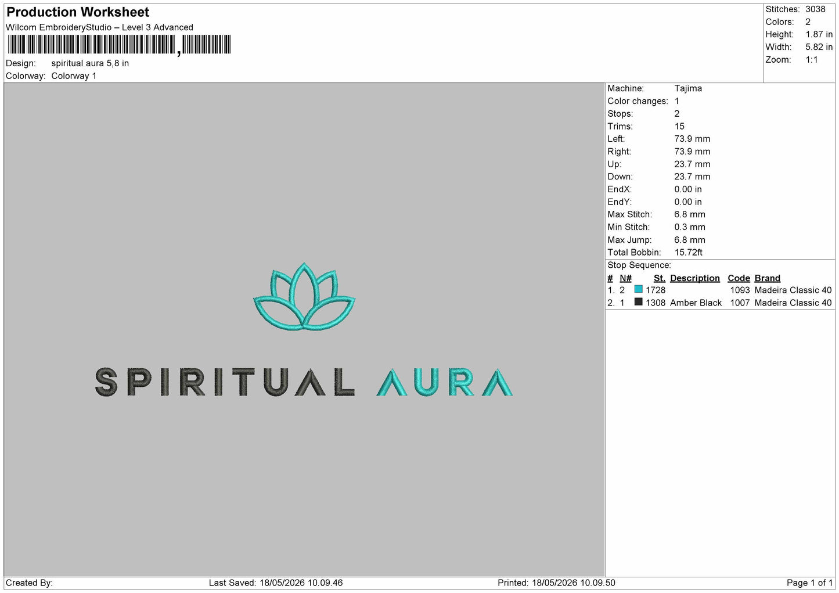Click the 'Page 1 of 1' indicator
This screenshot has height=593, width=839.
coord(810,583)
